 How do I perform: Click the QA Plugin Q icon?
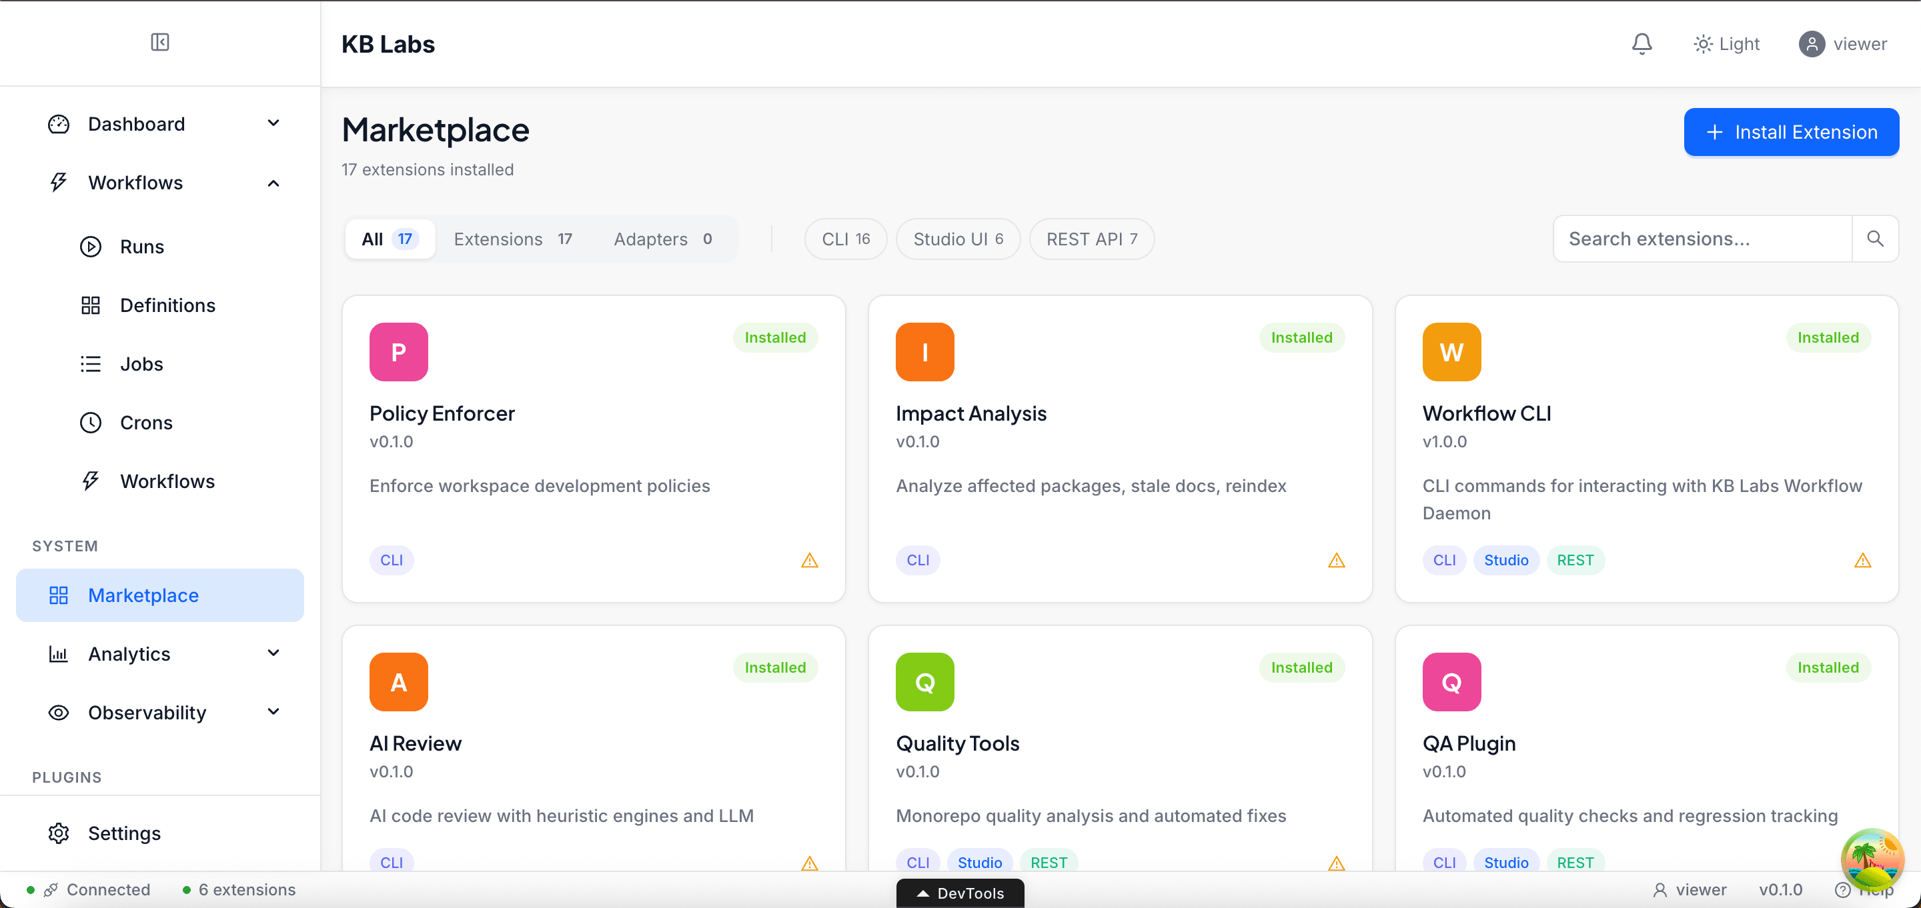[1451, 681]
